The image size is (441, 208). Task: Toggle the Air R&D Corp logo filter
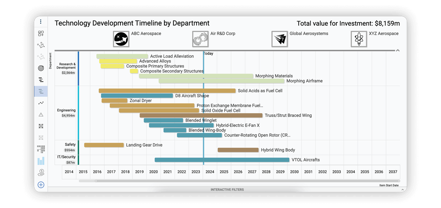click(200, 39)
